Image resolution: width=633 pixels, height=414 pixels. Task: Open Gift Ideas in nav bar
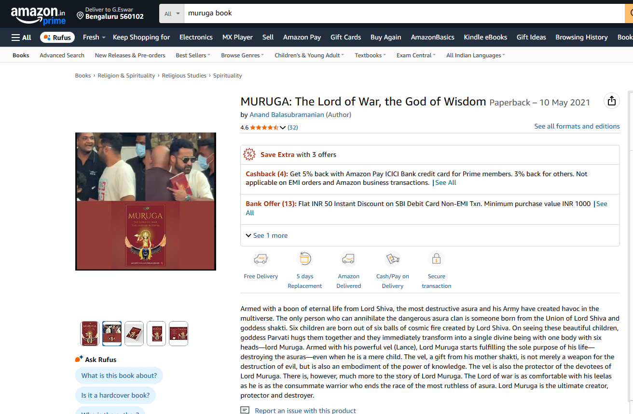tap(531, 37)
